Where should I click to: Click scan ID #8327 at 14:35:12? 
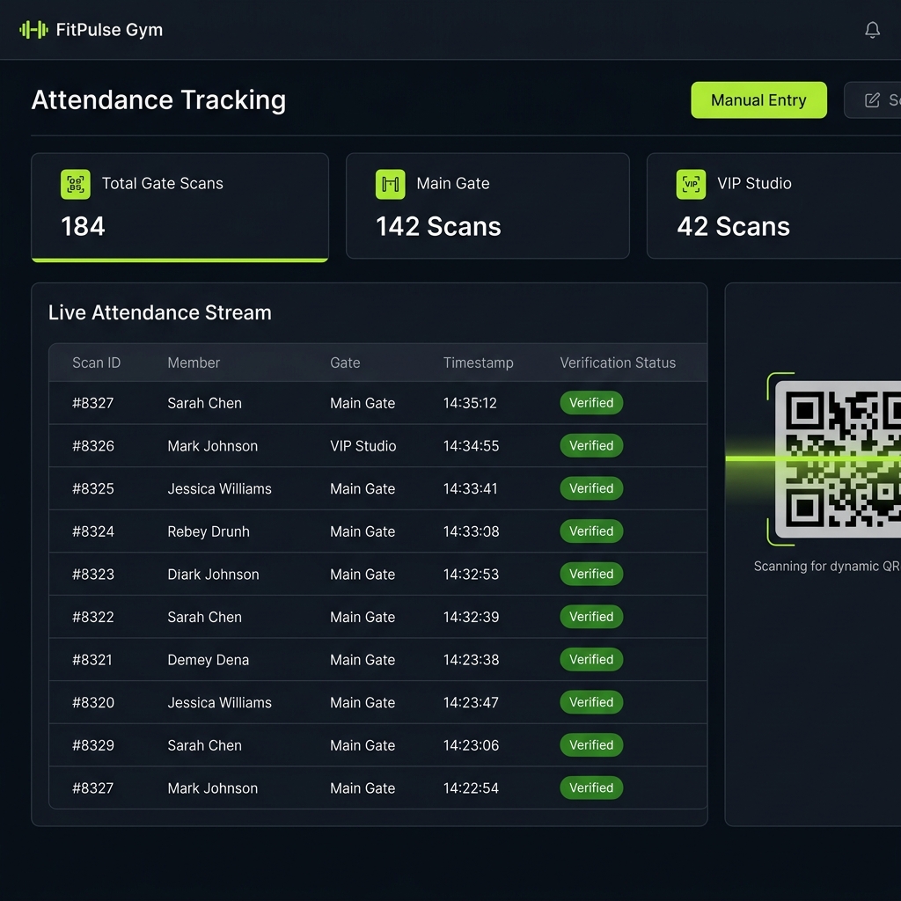(x=92, y=403)
